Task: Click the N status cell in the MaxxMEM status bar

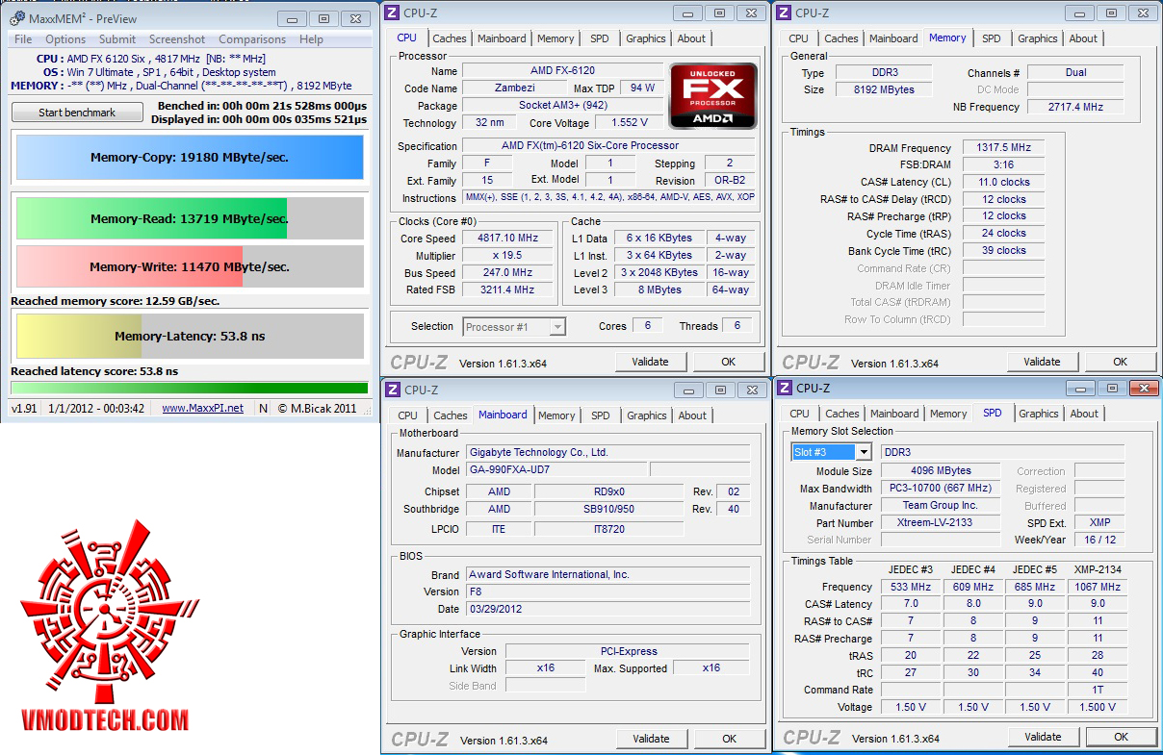Action: tap(263, 408)
